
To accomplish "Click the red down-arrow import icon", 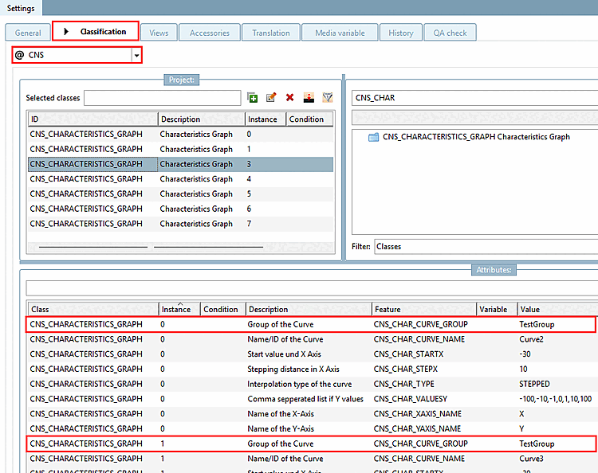I will (309, 98).
